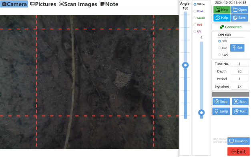The height and width of the screenshot is (157, 251).
Task: Open the Help button
Action: tap(222, 18)
